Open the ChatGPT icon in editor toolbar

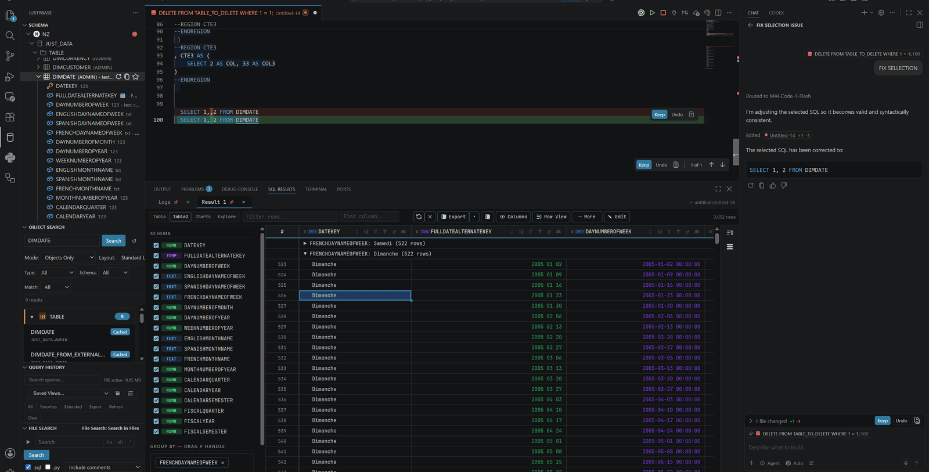point(641,13)
